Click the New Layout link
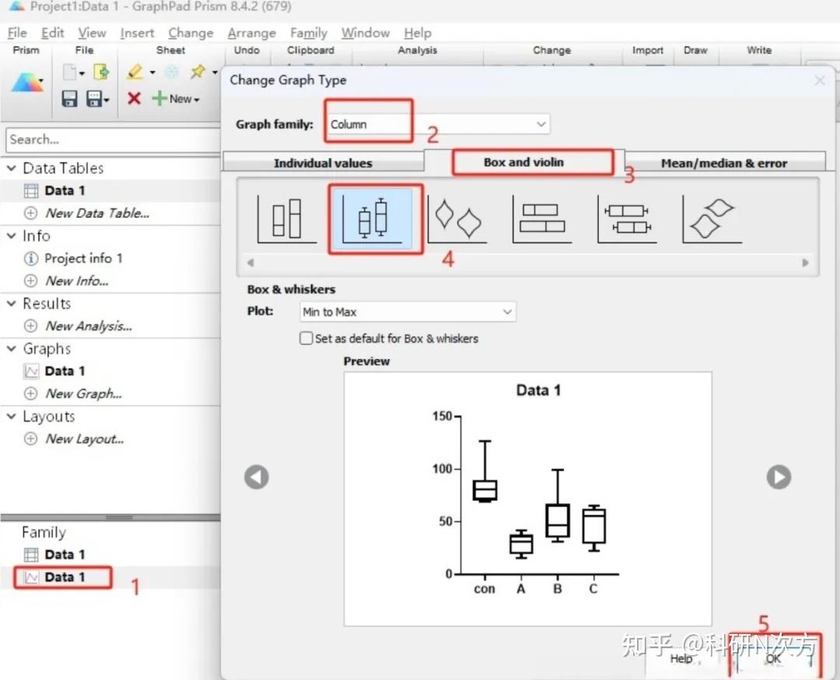This screenshot has width=840, height=680. coord(85,439)
